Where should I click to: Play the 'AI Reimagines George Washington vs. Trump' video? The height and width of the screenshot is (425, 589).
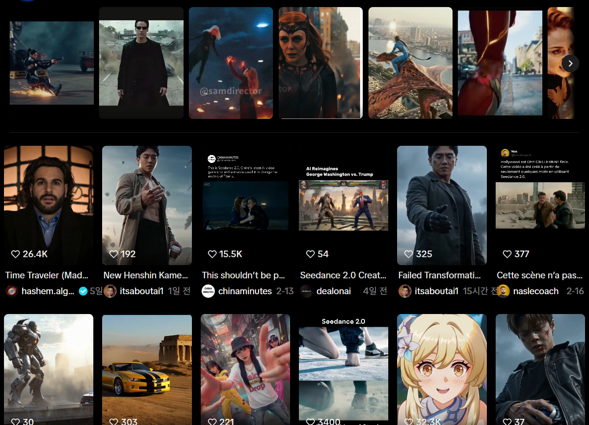click(x=343, y=205)
